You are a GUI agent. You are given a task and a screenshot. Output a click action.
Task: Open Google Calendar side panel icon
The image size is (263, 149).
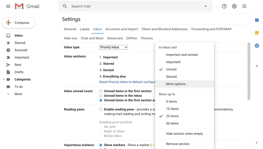coord(257,20)
